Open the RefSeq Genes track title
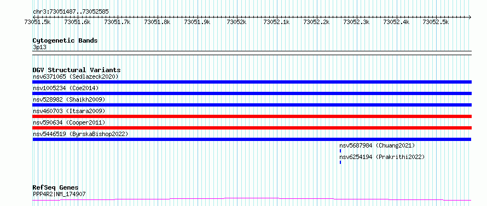 click(x=56, y=188)
